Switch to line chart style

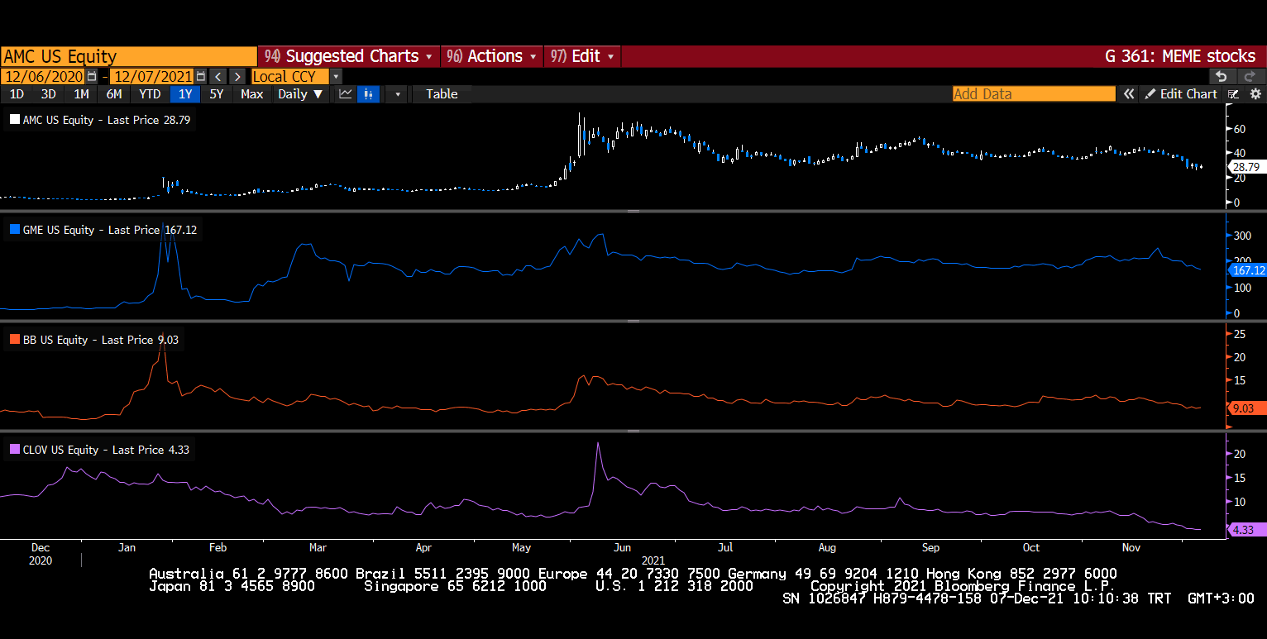(x=346, y=94)
